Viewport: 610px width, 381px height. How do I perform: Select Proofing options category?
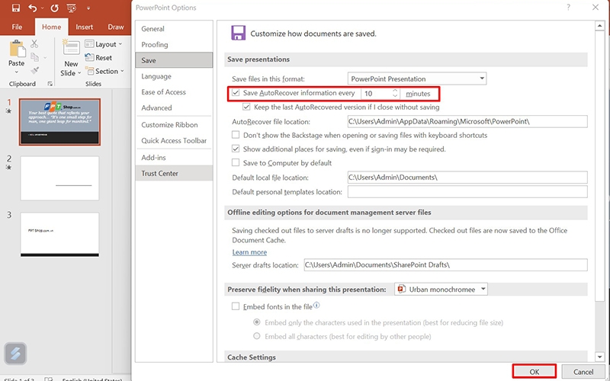pyautogui.click(x=174, y=45)
